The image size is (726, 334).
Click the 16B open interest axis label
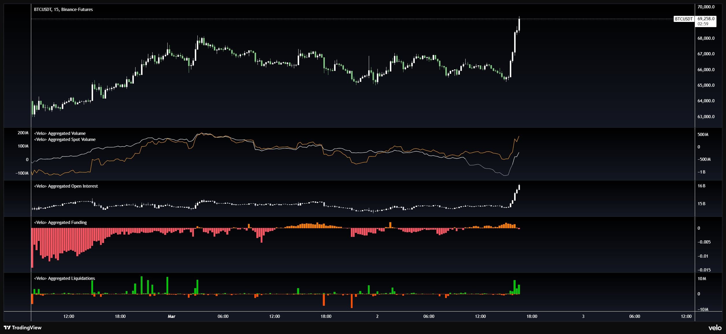coord(701,186)
